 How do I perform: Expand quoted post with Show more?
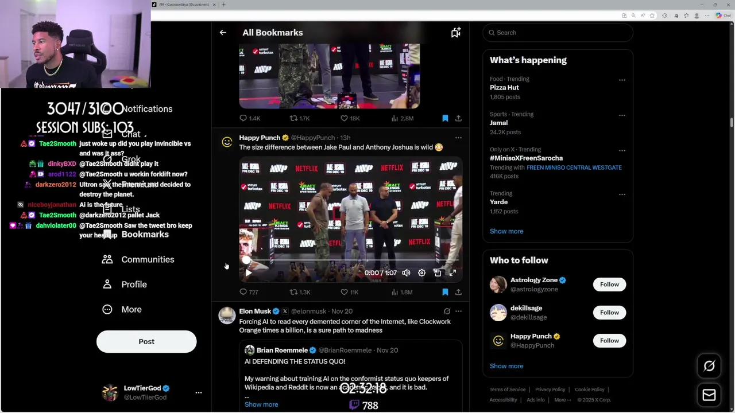click(261, 404)
